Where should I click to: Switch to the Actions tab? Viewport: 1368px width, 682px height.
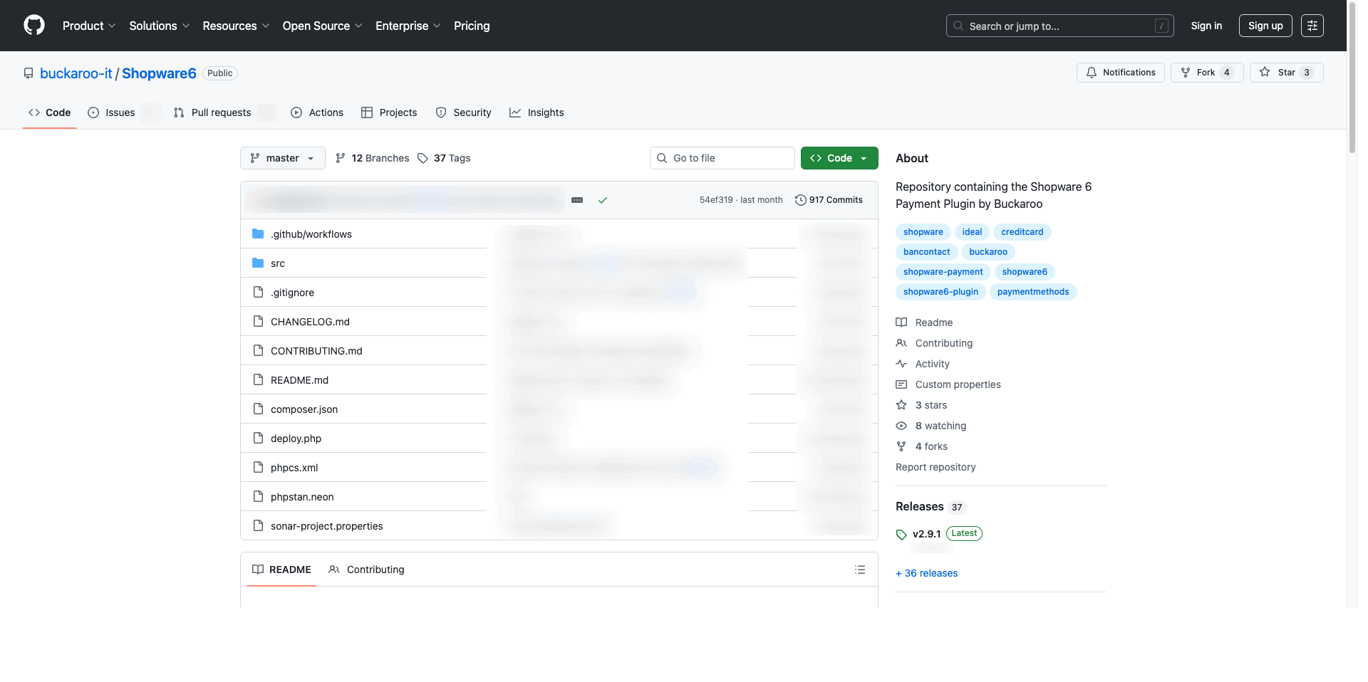[x=317, y=112]
